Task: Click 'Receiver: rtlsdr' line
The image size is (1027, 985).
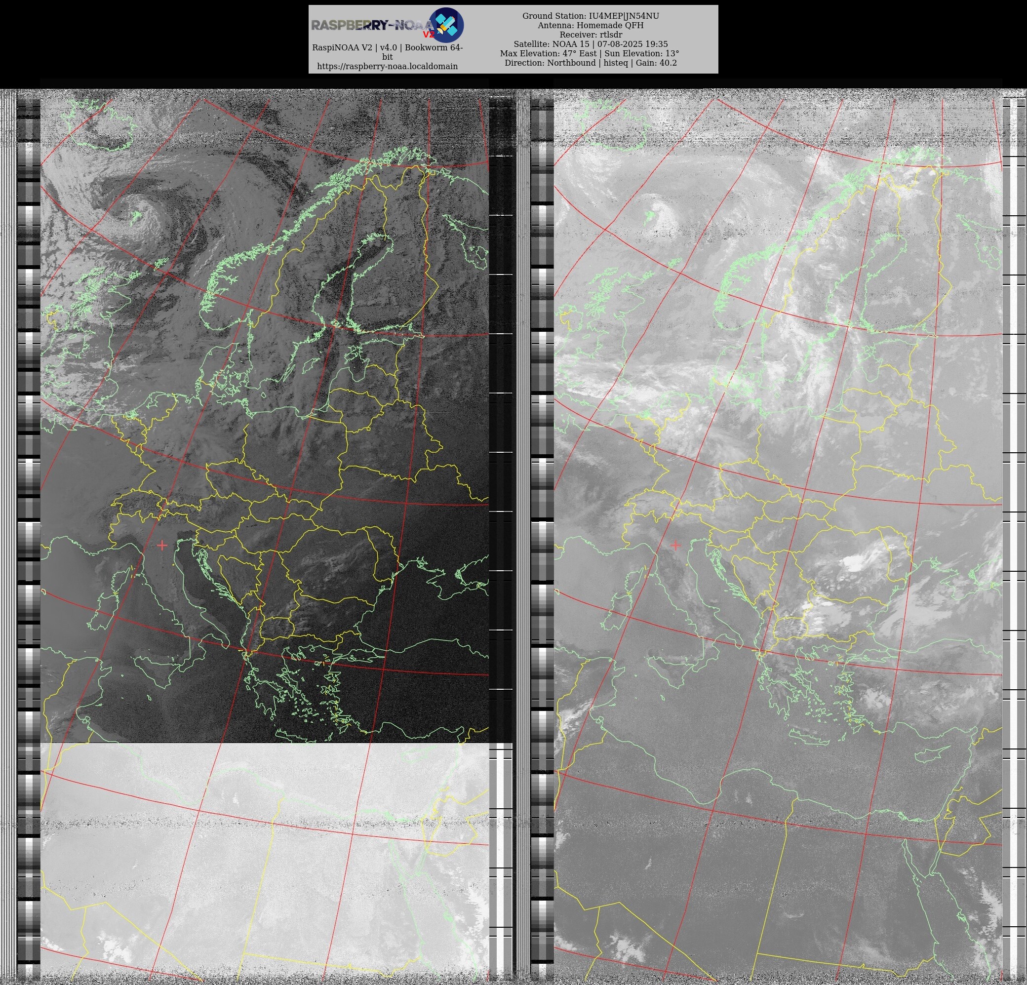Action: point(591,35)
